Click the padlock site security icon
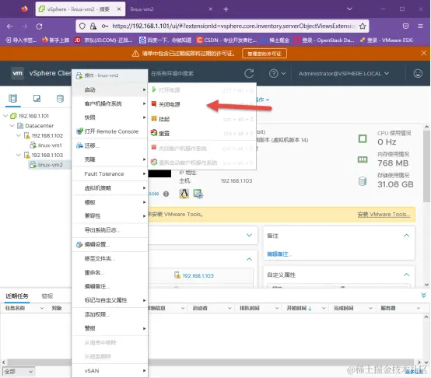 [x=93, y=26]
